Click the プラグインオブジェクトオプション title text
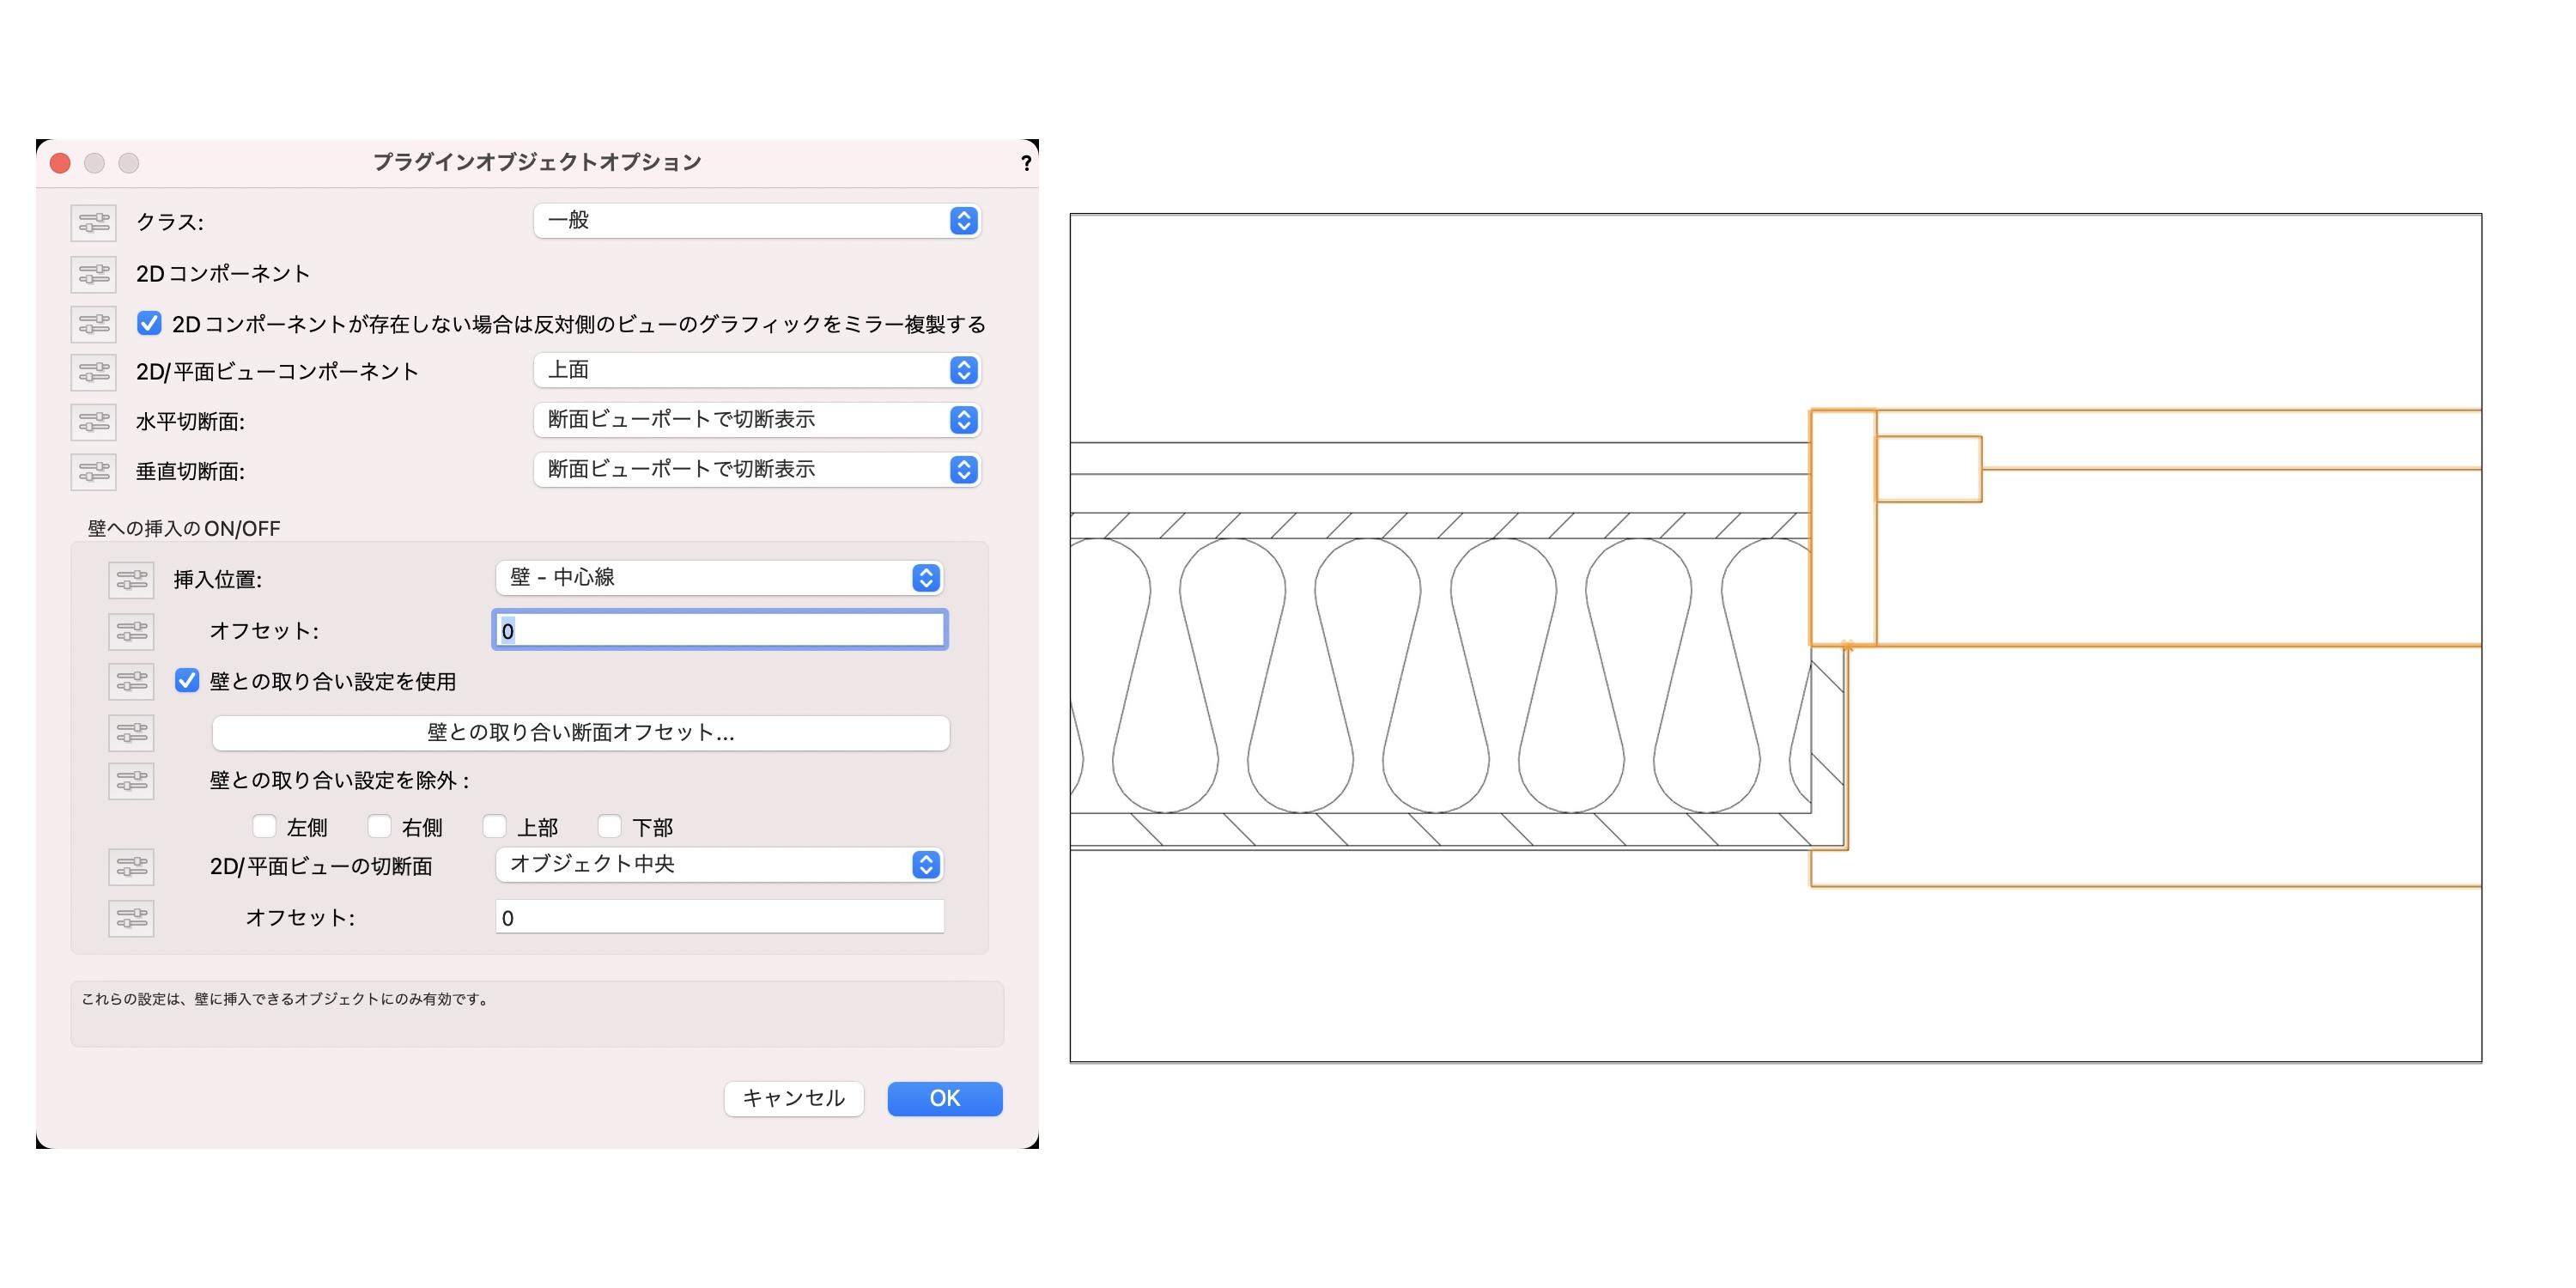 coord(537,162)
